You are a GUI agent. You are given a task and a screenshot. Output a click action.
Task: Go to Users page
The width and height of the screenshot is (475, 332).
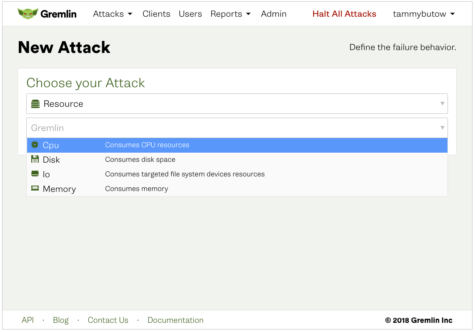(x=190, y=14)
